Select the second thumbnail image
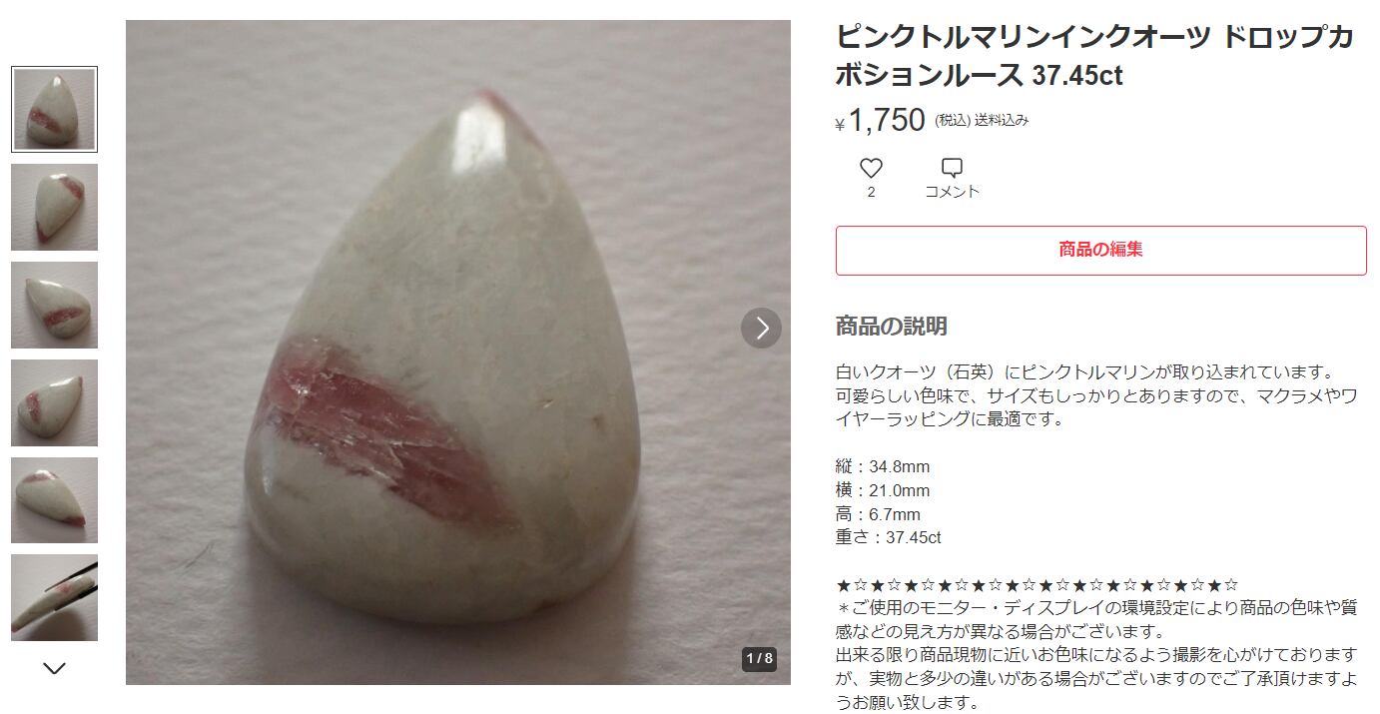The width and height of the screenshot is (1380, 714). (x=55, y=207)
